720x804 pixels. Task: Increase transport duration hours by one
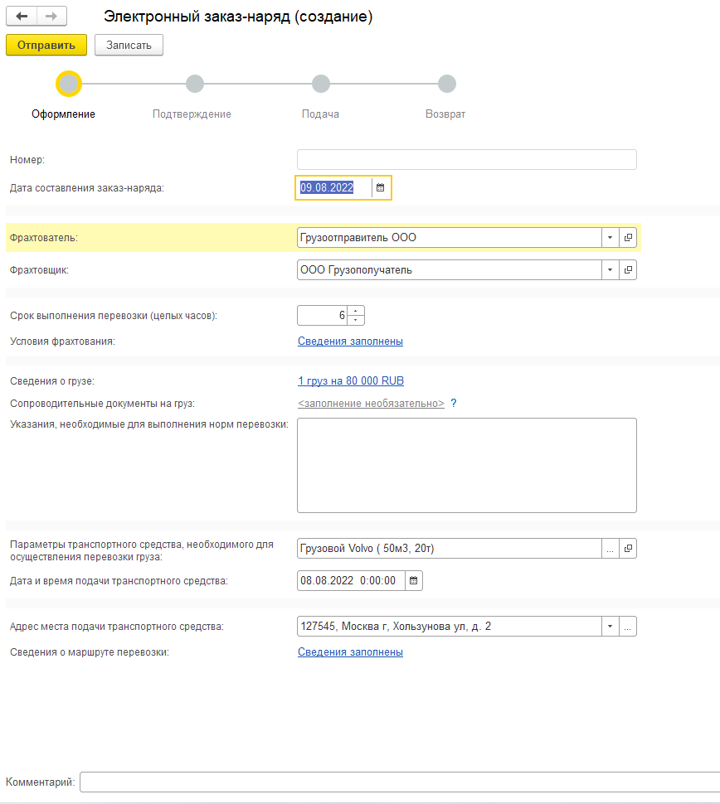356,311
